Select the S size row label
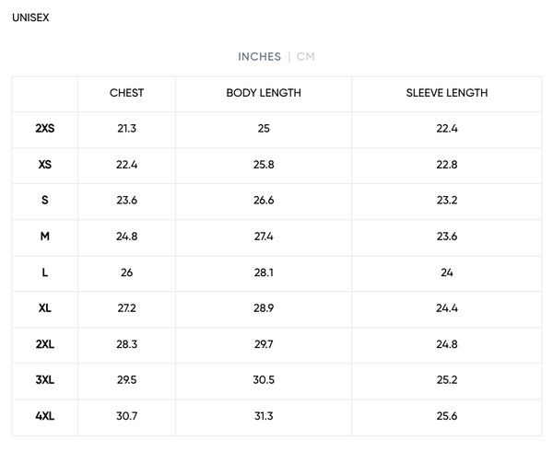The height and width of the screenshot is (451, 553). click(44, 201)
